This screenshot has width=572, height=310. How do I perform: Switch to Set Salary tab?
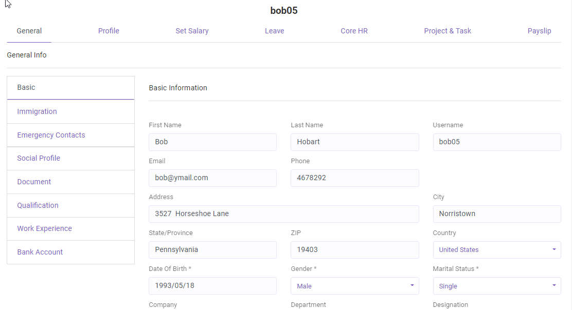[x=192, y=31]
